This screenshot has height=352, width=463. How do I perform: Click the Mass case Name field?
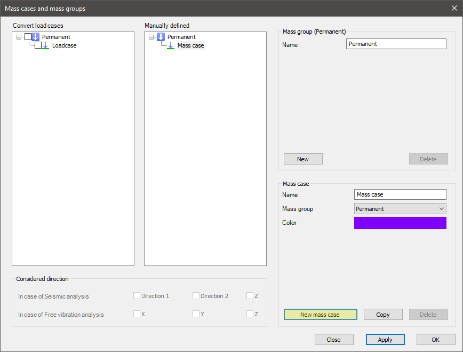[x=400, y=194]
